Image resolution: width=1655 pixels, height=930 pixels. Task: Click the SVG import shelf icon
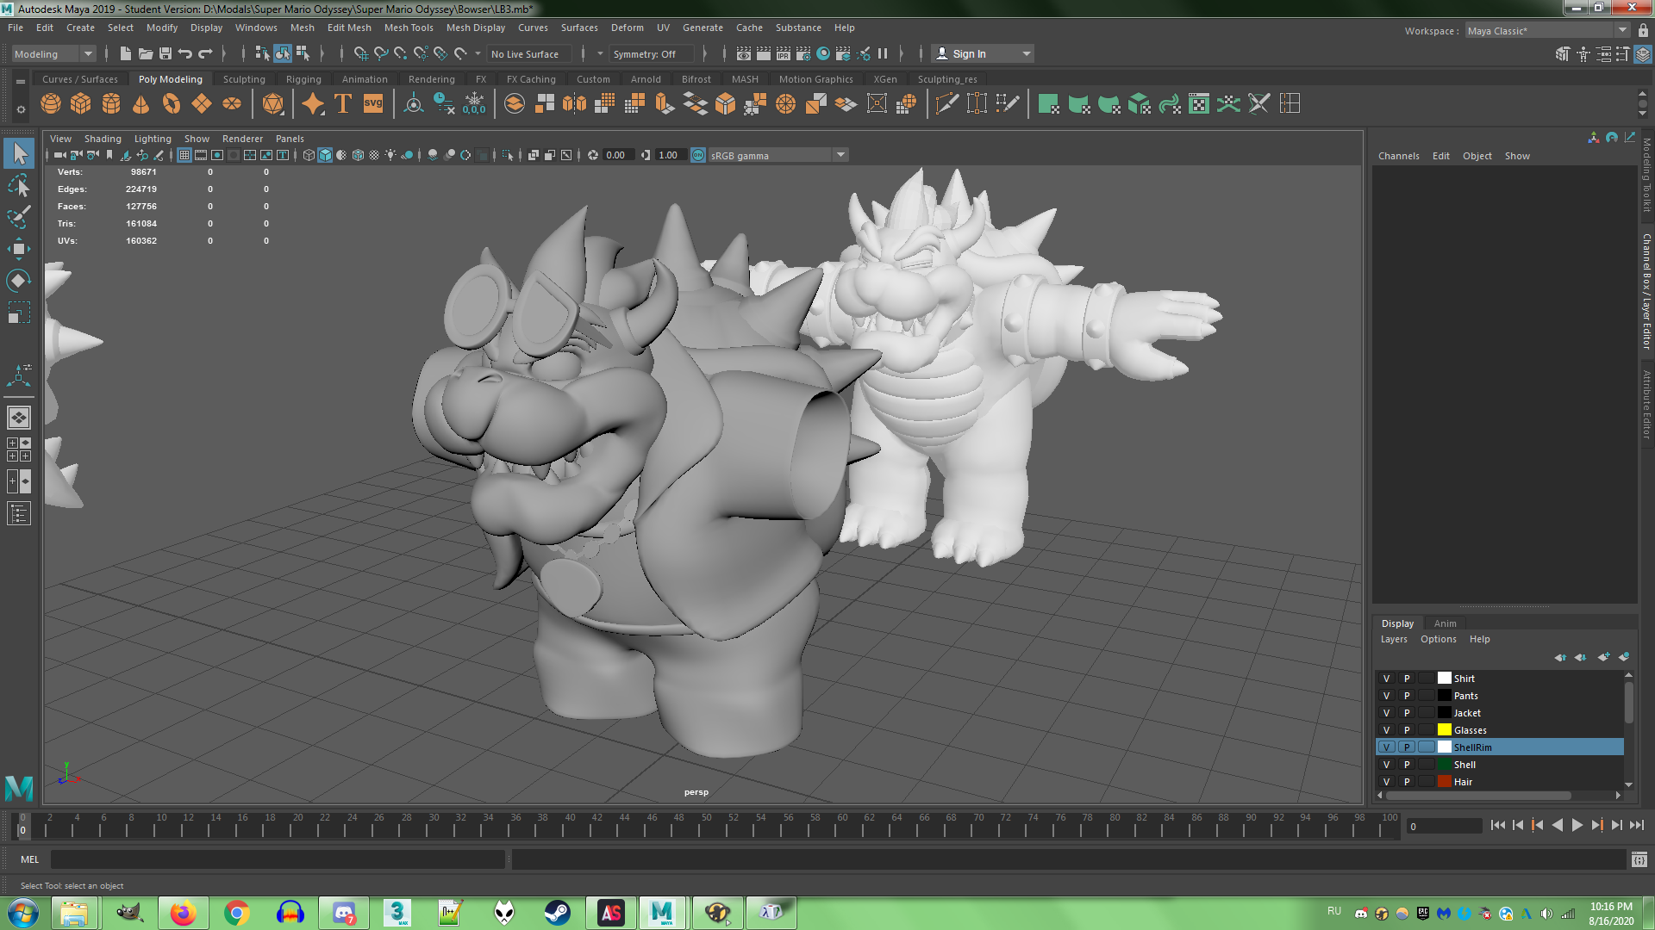[x=372, y=104]
